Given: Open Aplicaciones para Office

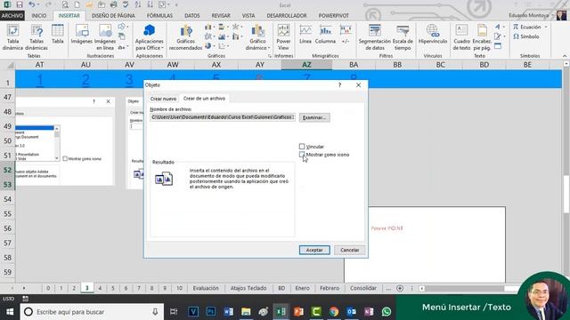Looking at the screenshot, I should tap(149, 37).
